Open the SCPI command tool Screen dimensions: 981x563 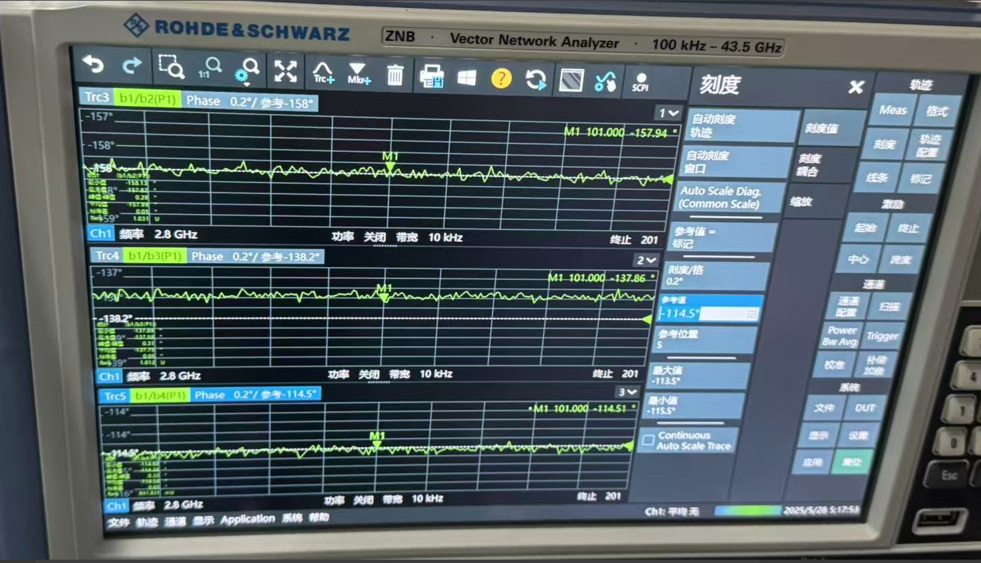pyautogui.click(x=640, y=83)
